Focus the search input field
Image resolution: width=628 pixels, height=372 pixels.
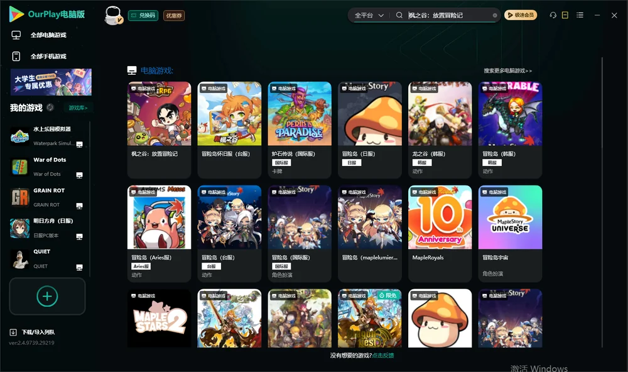click(x=448, y=15)
